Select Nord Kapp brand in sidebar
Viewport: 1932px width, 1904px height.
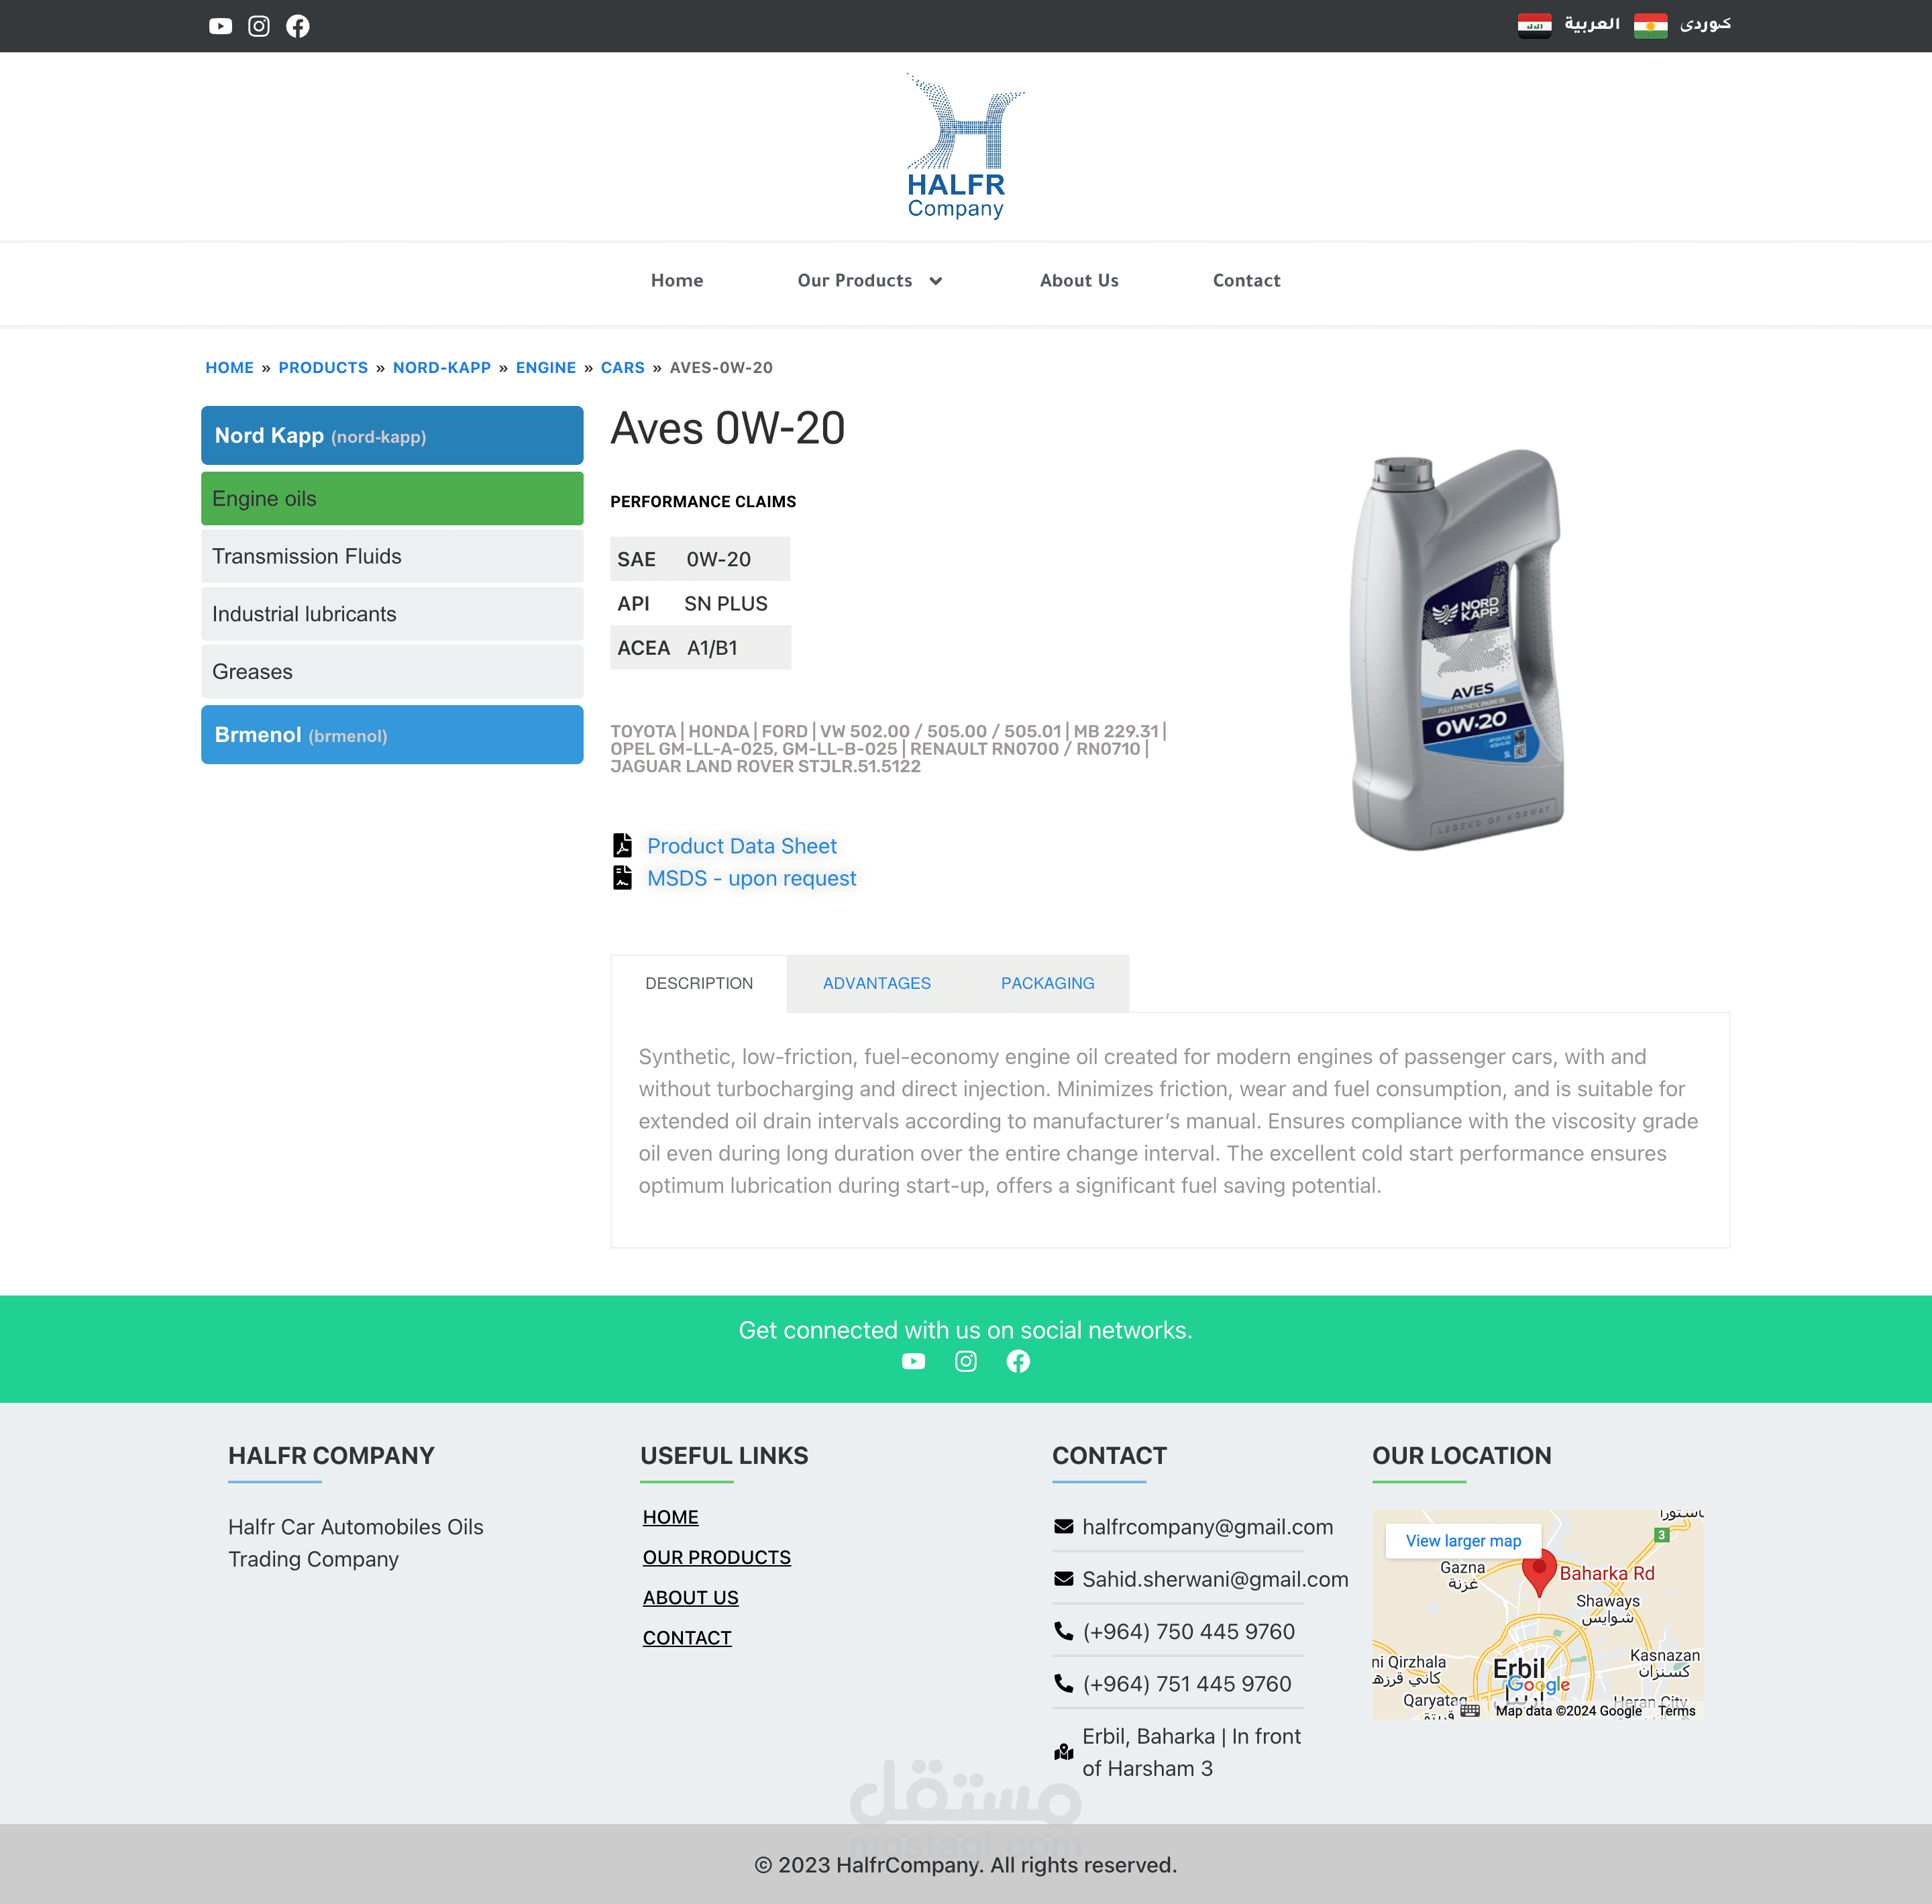392,435
